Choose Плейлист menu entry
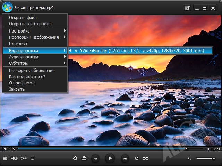Image resolution: width=222 pixels, height=166 pixels. click(x=18, y=44)
